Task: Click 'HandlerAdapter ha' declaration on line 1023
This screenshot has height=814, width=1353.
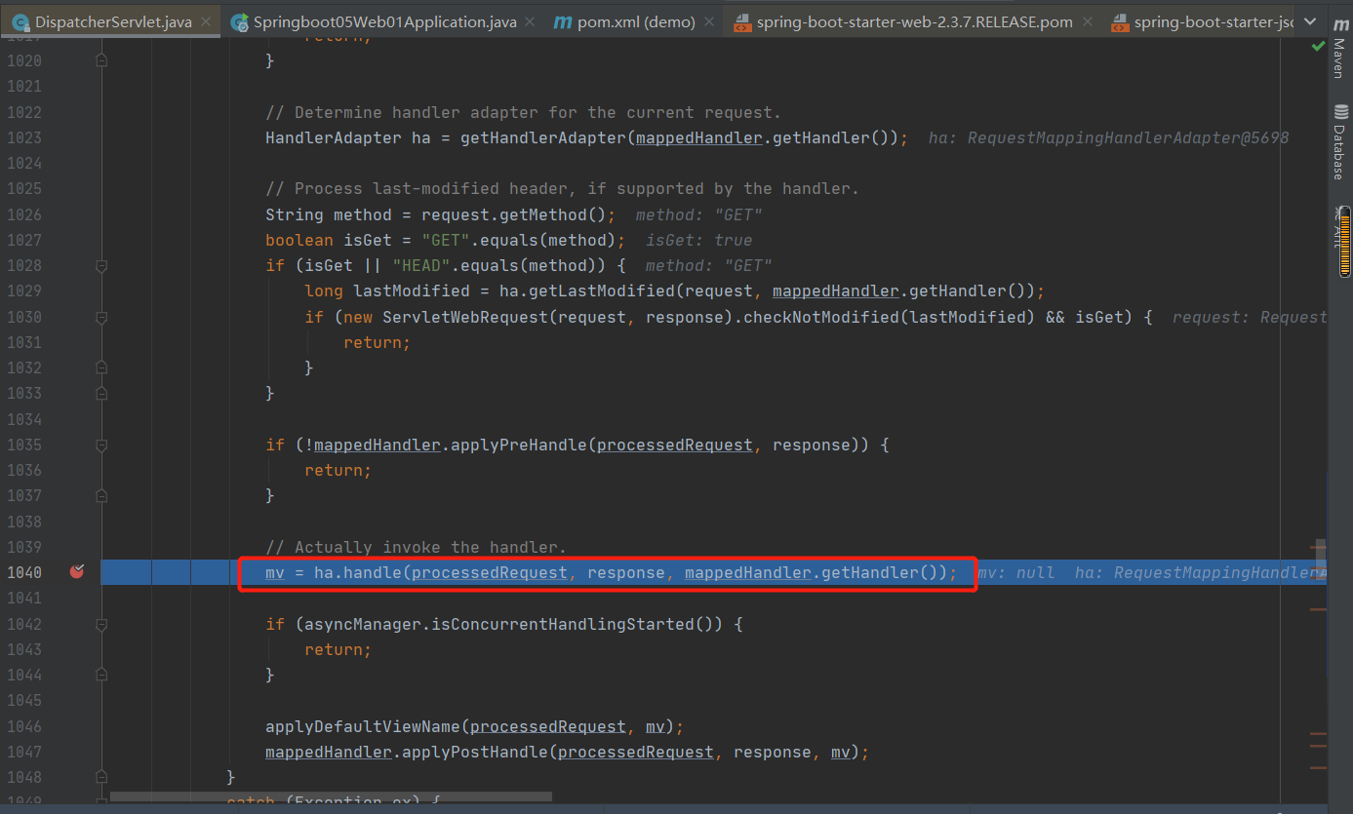Action: pos(347,137)
